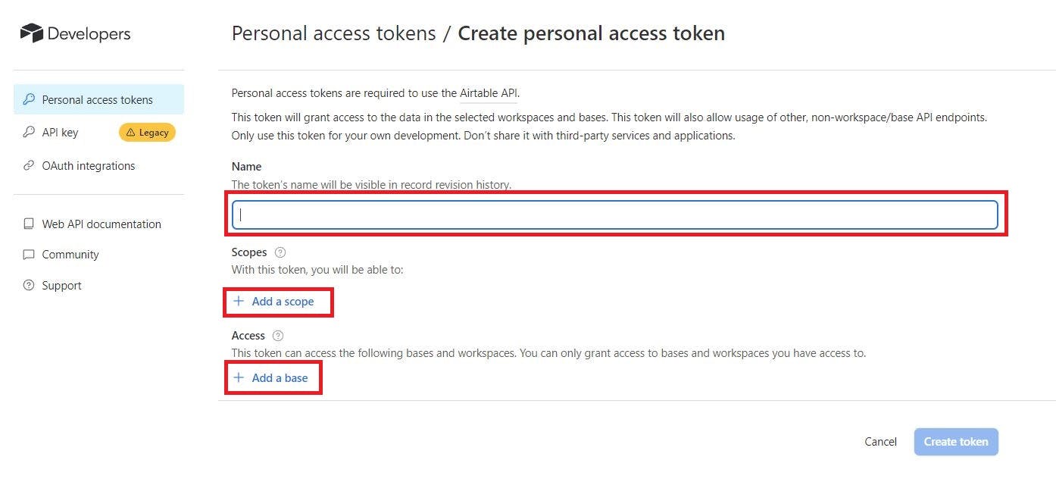
Task: Click the Support question mark icon
Action: pos(29,286)
